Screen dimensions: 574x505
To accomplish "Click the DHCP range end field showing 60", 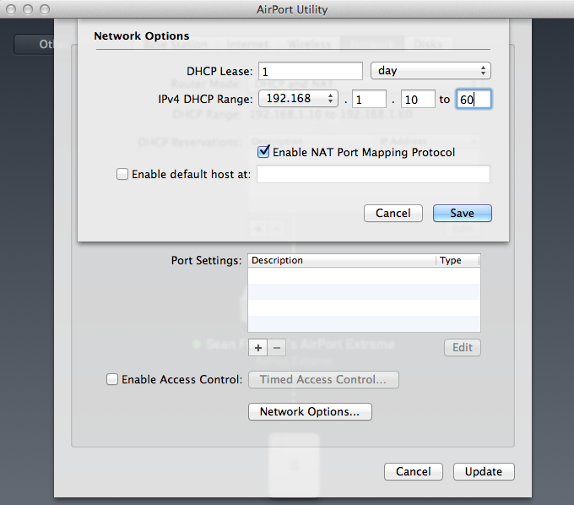I will 474,100.
